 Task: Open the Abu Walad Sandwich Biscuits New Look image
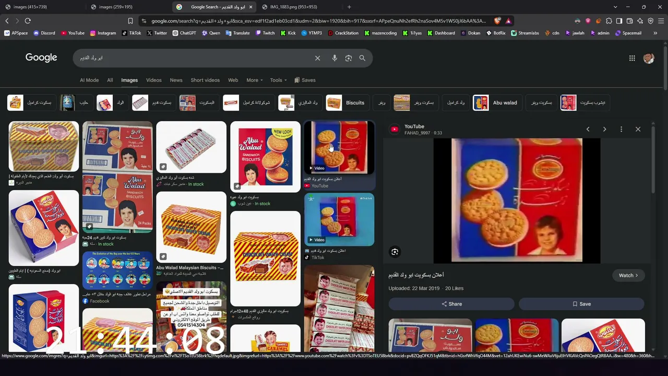(x=265, y=156)
